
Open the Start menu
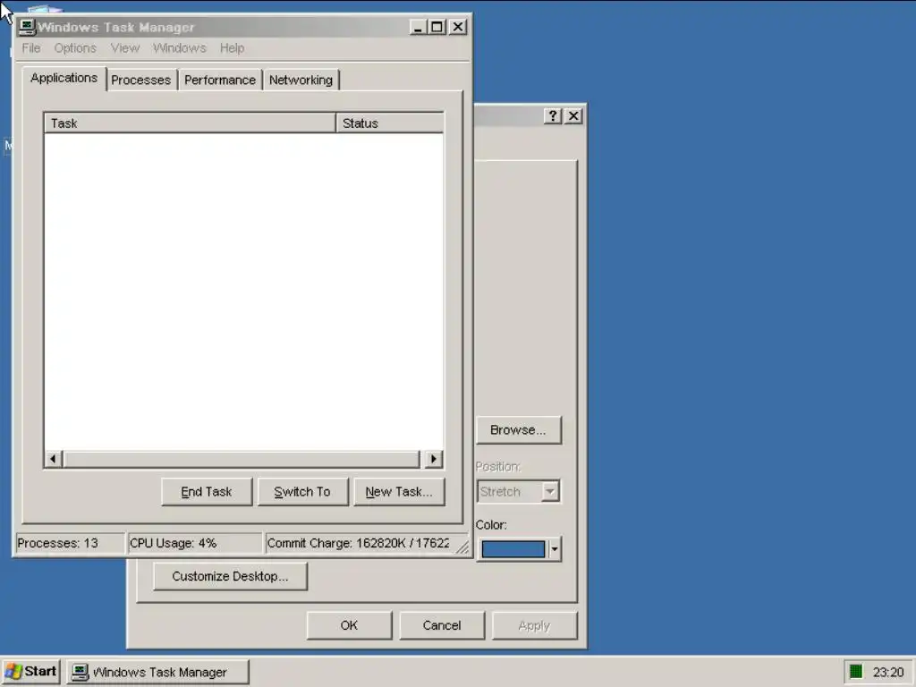click(x=31, y=672)
